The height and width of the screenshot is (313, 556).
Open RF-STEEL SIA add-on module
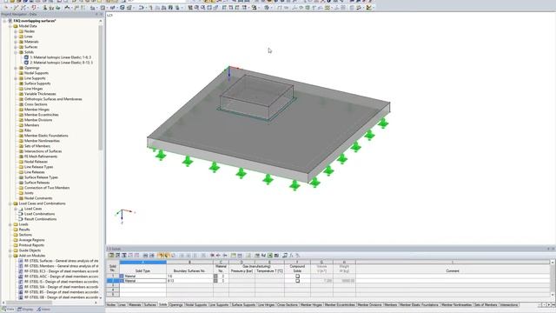pyautogui.click(x=61, y=287)
